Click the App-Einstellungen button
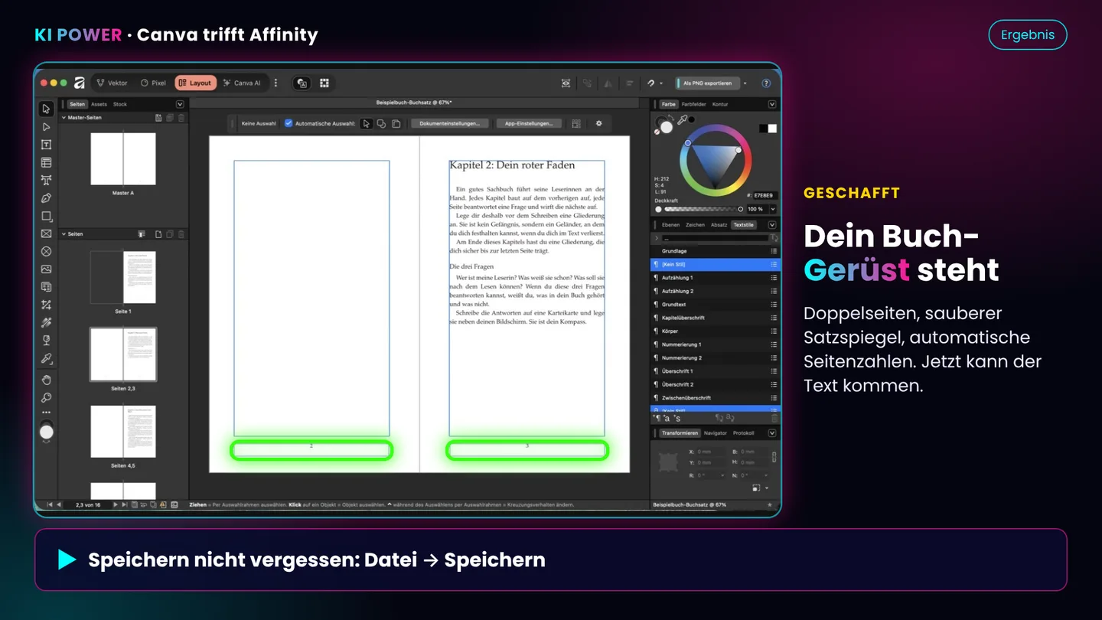Image resolution: width=1102 pixels, height=620 pixels. tap(529, 123)
